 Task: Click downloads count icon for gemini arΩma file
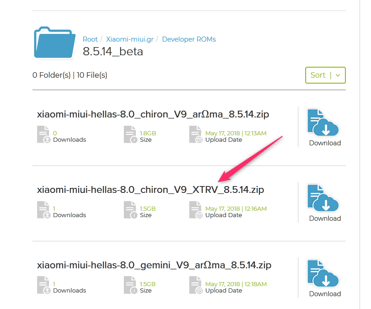point(43,287)
